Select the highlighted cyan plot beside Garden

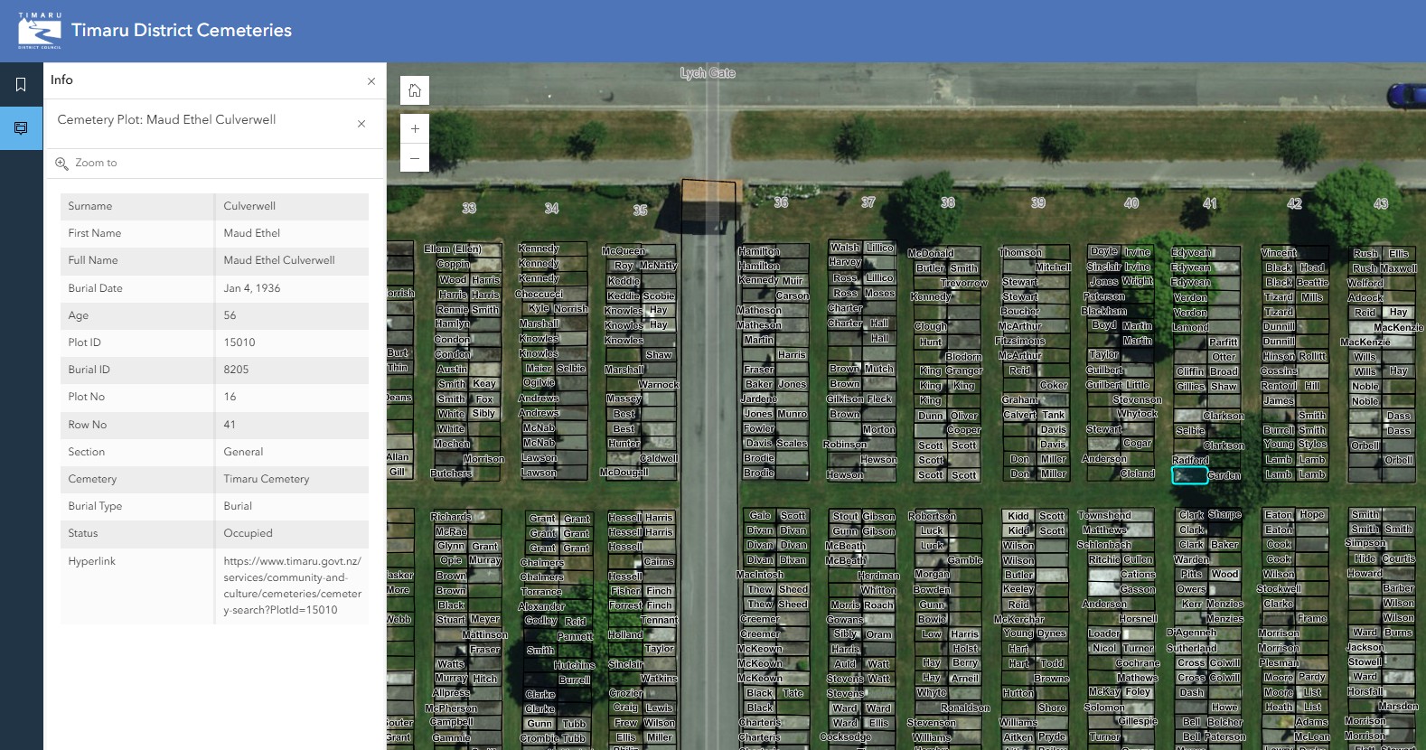(1188, 475)
